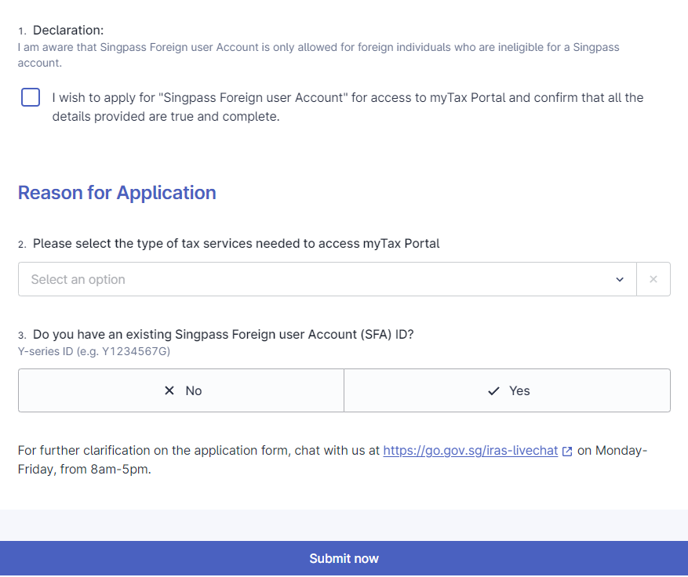Select Yes for existing SFA ID
688x577 pixels.
(507, 390)
